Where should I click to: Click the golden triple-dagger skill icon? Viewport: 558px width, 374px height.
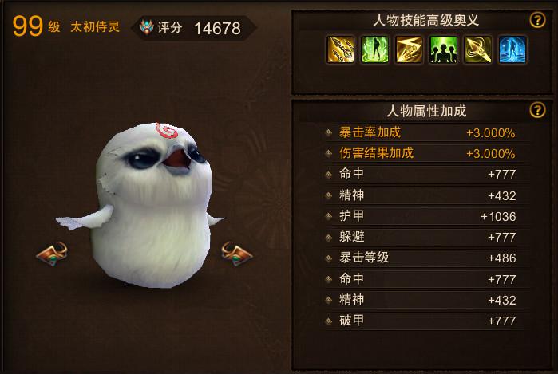(x=340, y=49)
